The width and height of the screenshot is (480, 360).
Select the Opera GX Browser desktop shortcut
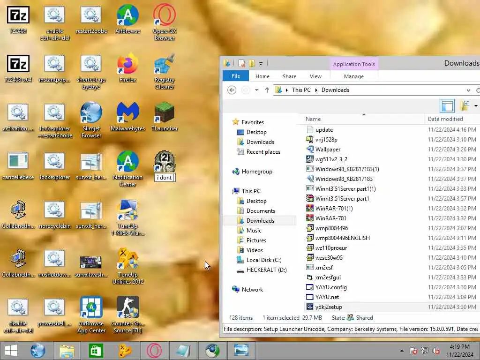click(x=165, y=22)
